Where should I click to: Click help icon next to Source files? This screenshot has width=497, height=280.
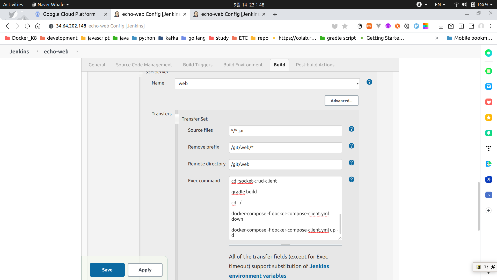pyautogui.click(x=351, y=129)
